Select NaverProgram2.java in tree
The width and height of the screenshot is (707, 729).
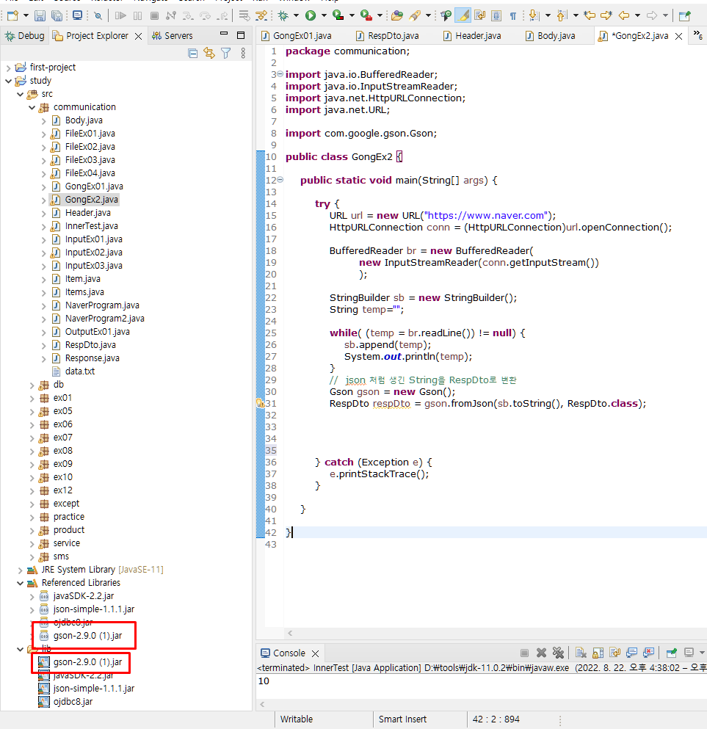pyautogui.click(x=104, y=319)
